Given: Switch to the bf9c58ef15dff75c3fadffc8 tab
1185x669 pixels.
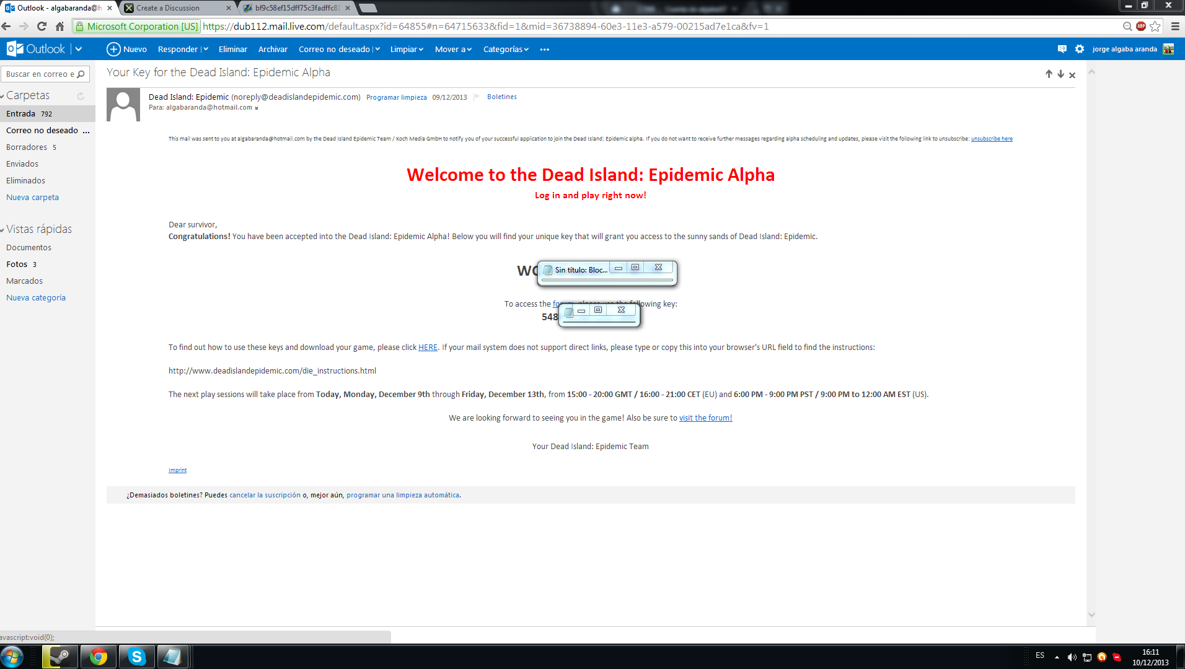Looking at the screenshot, I should pyautogui.click(x=297, y=8).
